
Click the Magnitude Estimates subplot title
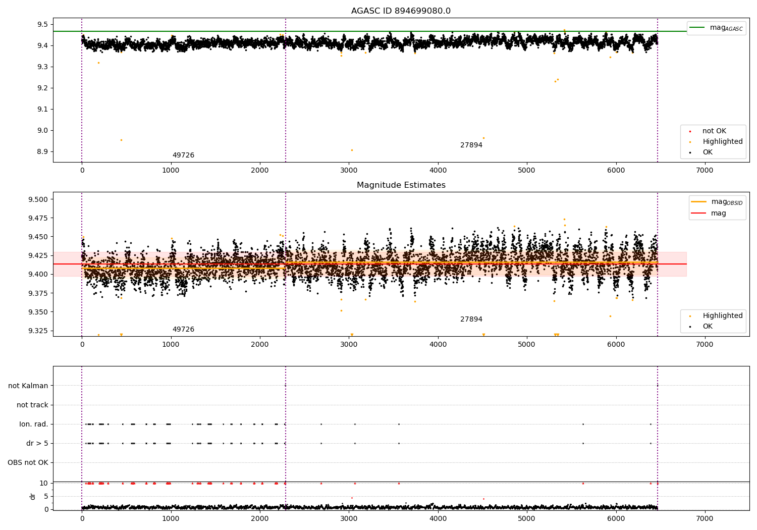pos(401,185)
